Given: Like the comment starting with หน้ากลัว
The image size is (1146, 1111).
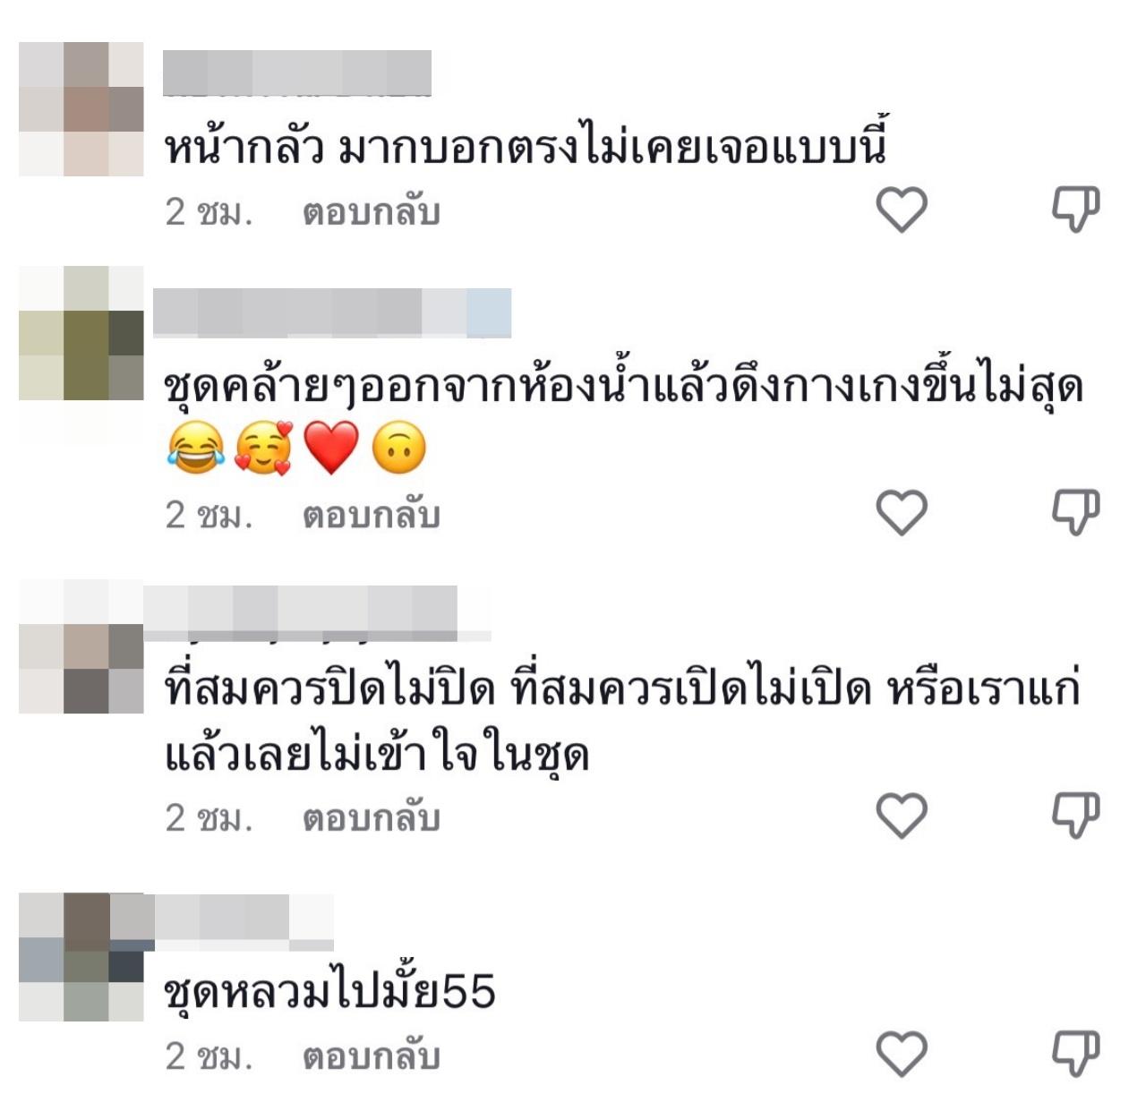Looking at the screenshot, I should 901,210.
